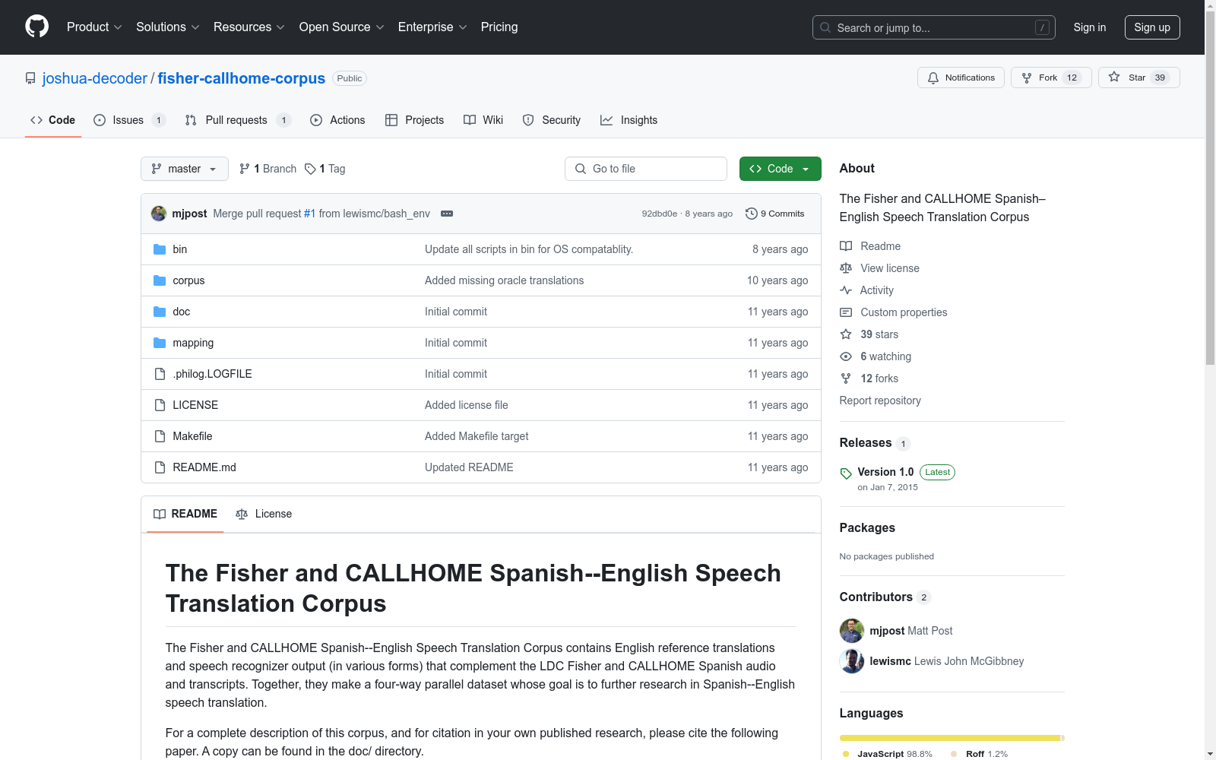This screenshot has width=1216, height=760.
Task: Click the Fork button
Action: coord(1051,78)
